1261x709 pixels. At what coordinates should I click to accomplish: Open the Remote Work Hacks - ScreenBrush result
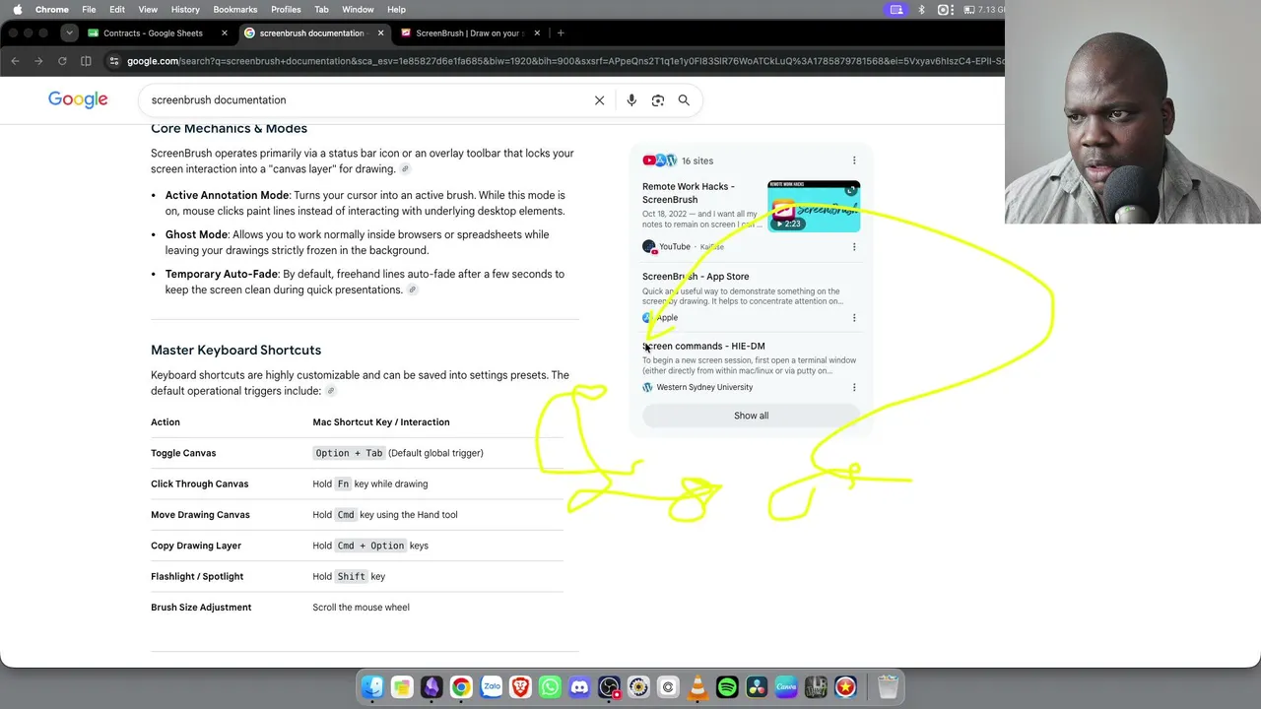[689, 193]
